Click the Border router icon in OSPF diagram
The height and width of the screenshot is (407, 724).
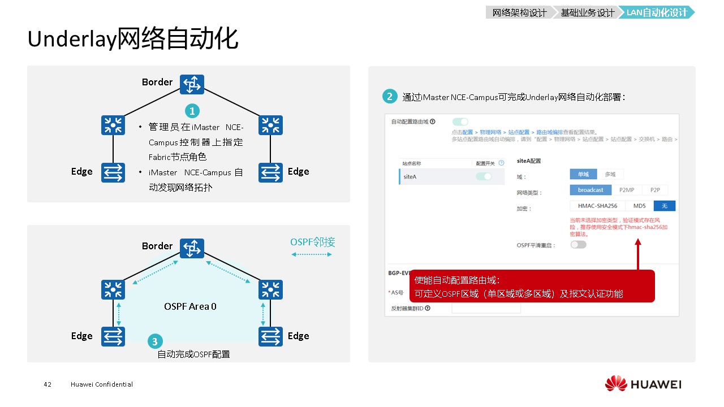[x=192, y=249]
